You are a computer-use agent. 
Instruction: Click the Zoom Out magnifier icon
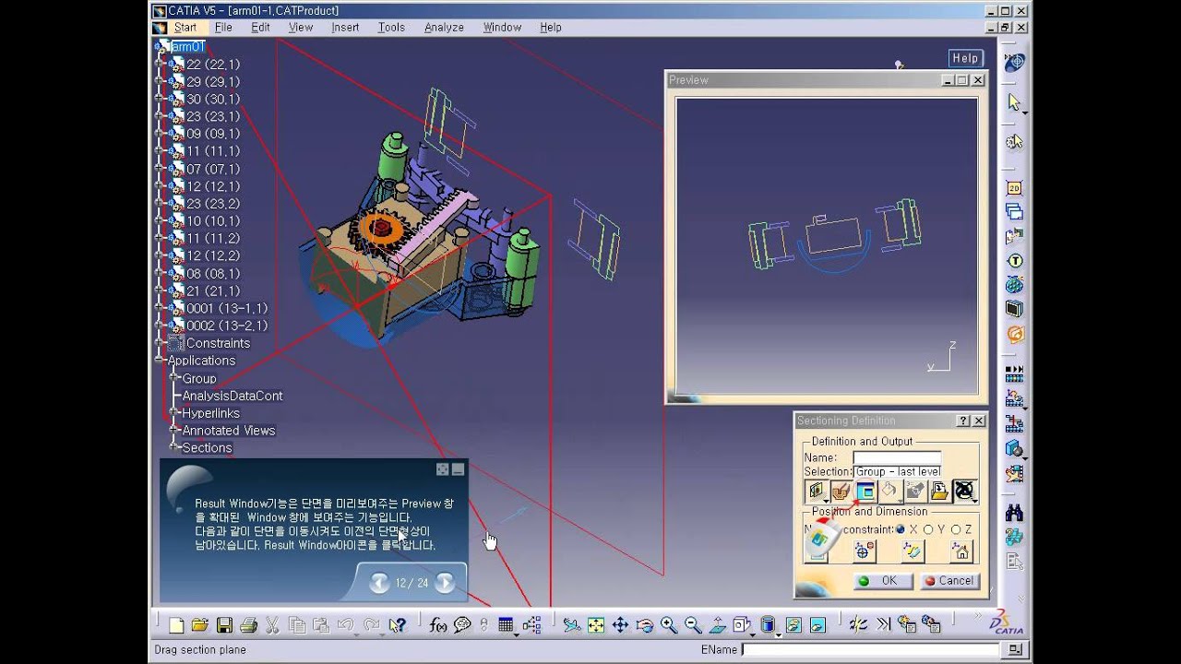coord(693,625)
